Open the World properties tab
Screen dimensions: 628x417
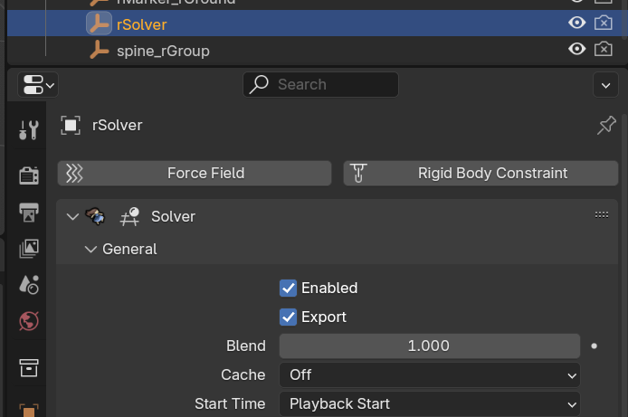tap(29, 320)
